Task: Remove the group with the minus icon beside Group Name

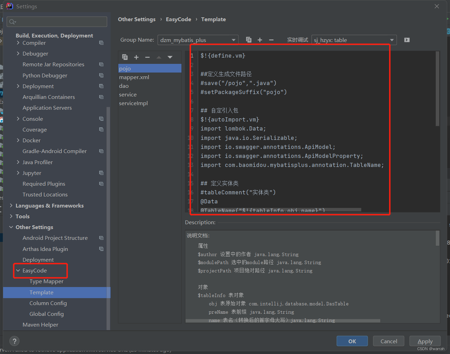Action: tap(271, 40)
